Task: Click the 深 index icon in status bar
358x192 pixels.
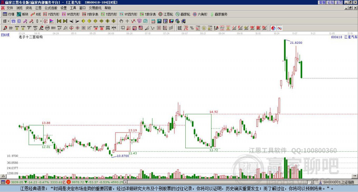Action: [x=68, y=182]
